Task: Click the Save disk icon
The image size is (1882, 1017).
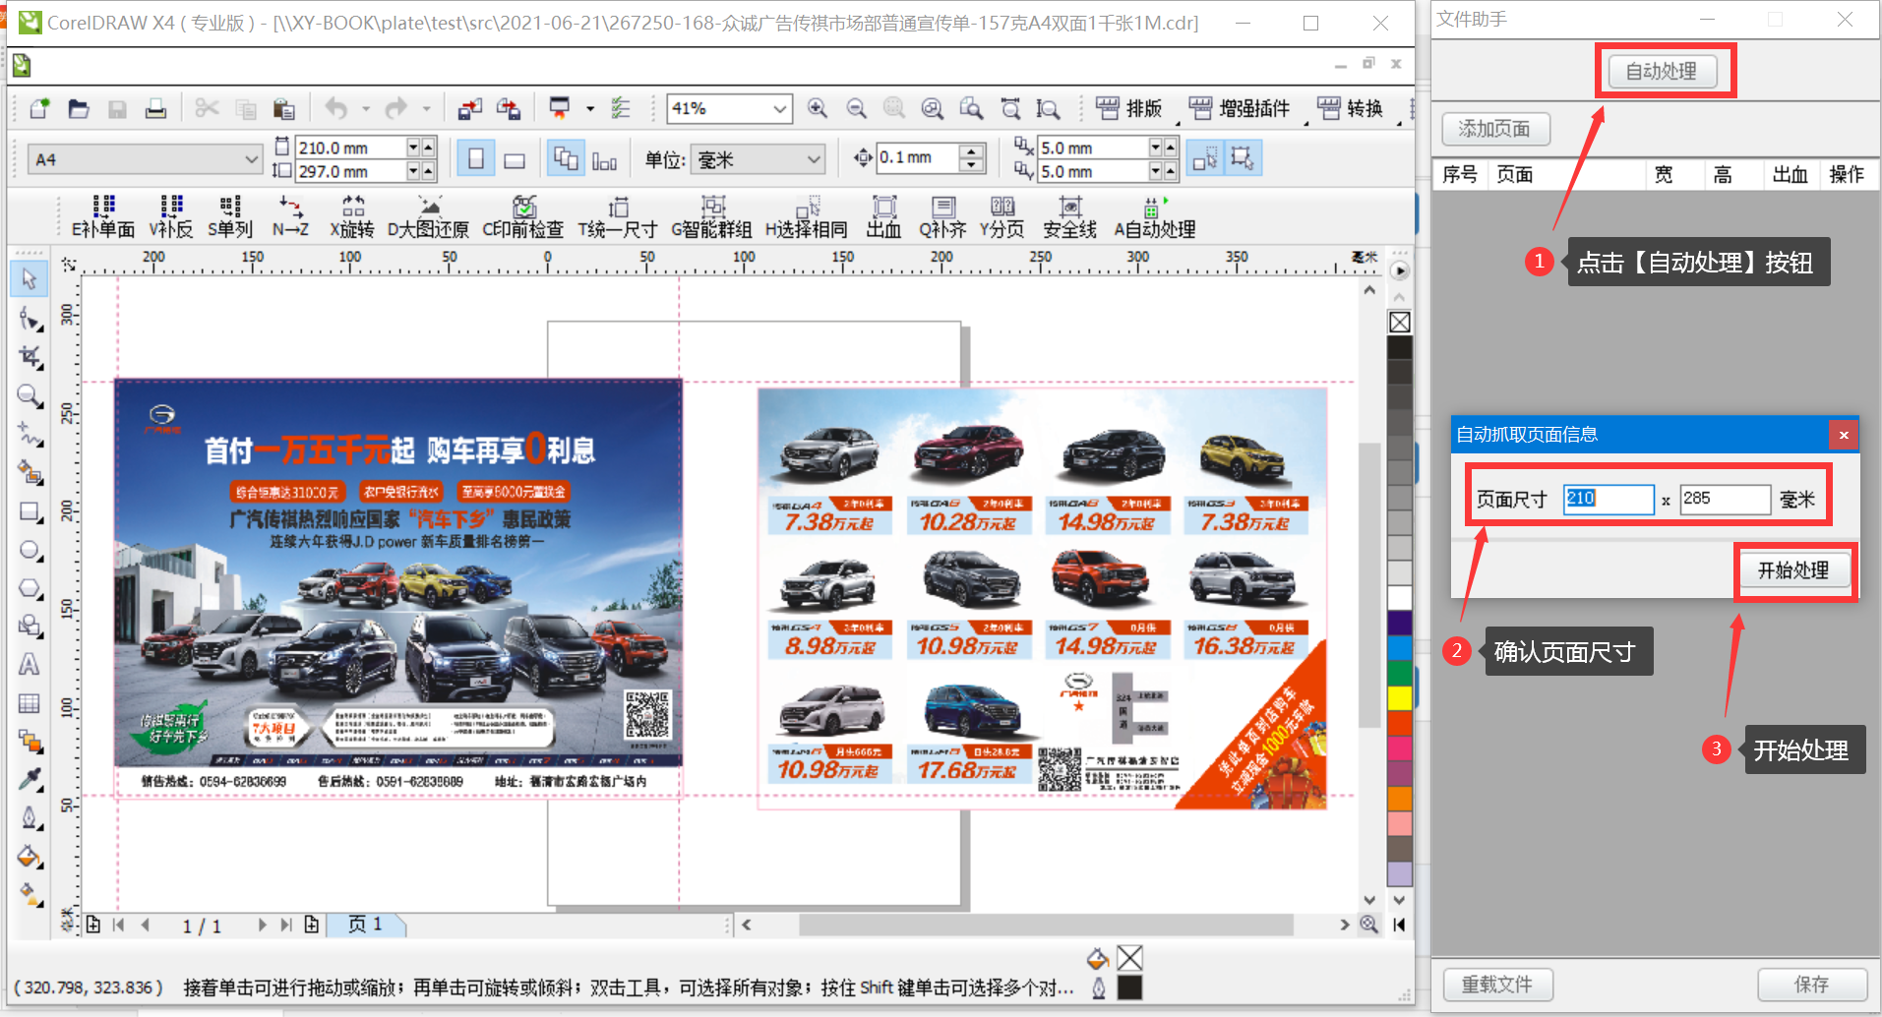Action: pos(117,108)
